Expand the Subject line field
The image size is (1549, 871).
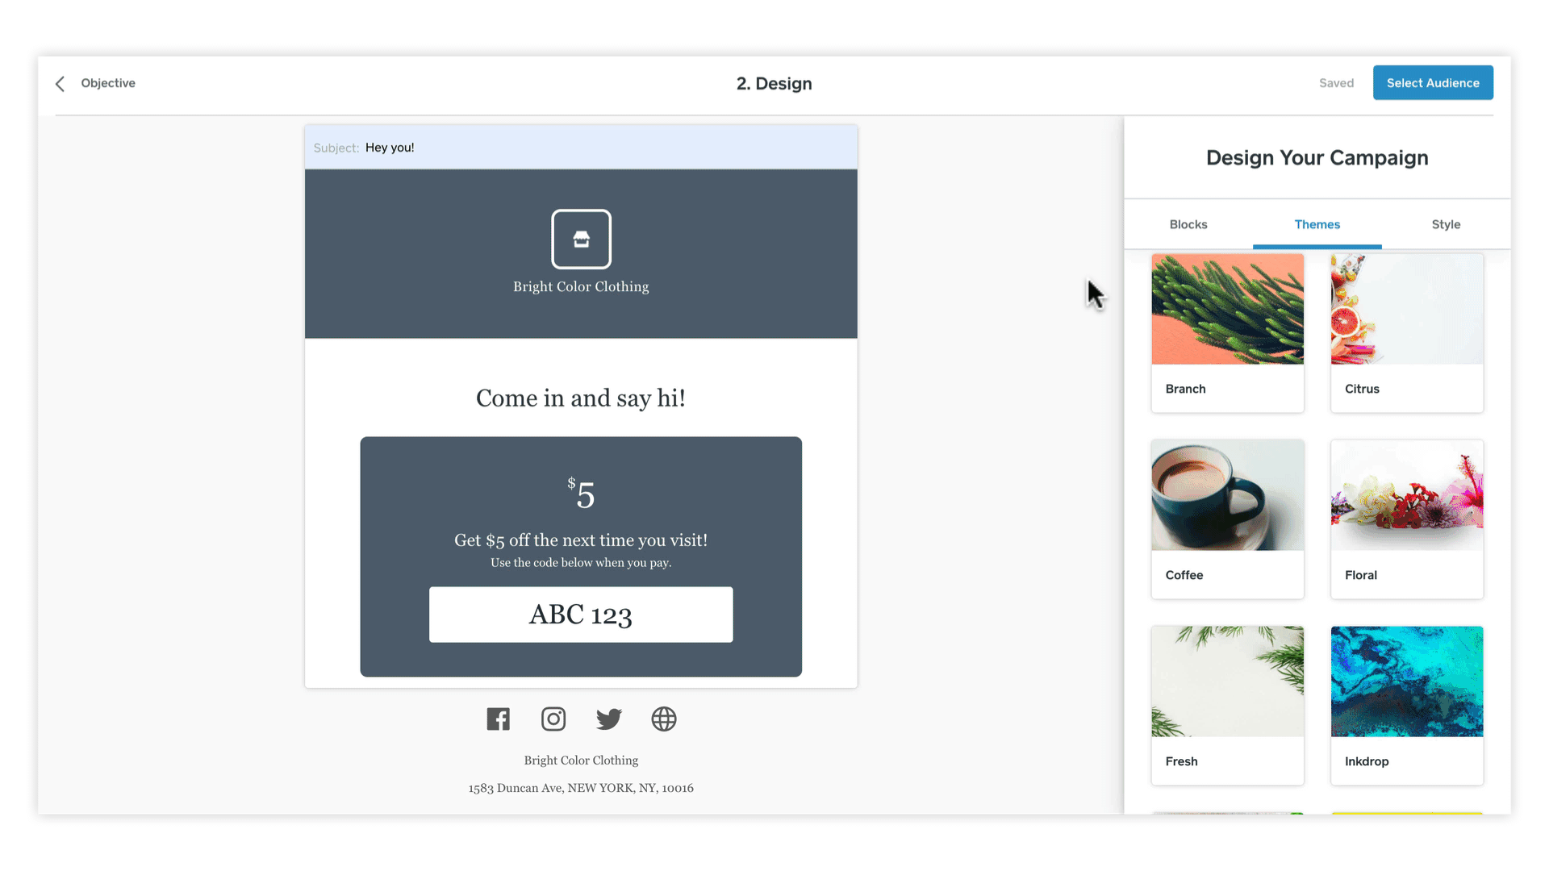[580, 147]
